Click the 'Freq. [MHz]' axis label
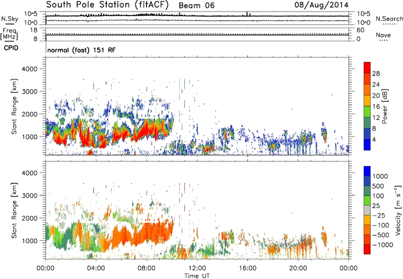 [x=10, y=34]
